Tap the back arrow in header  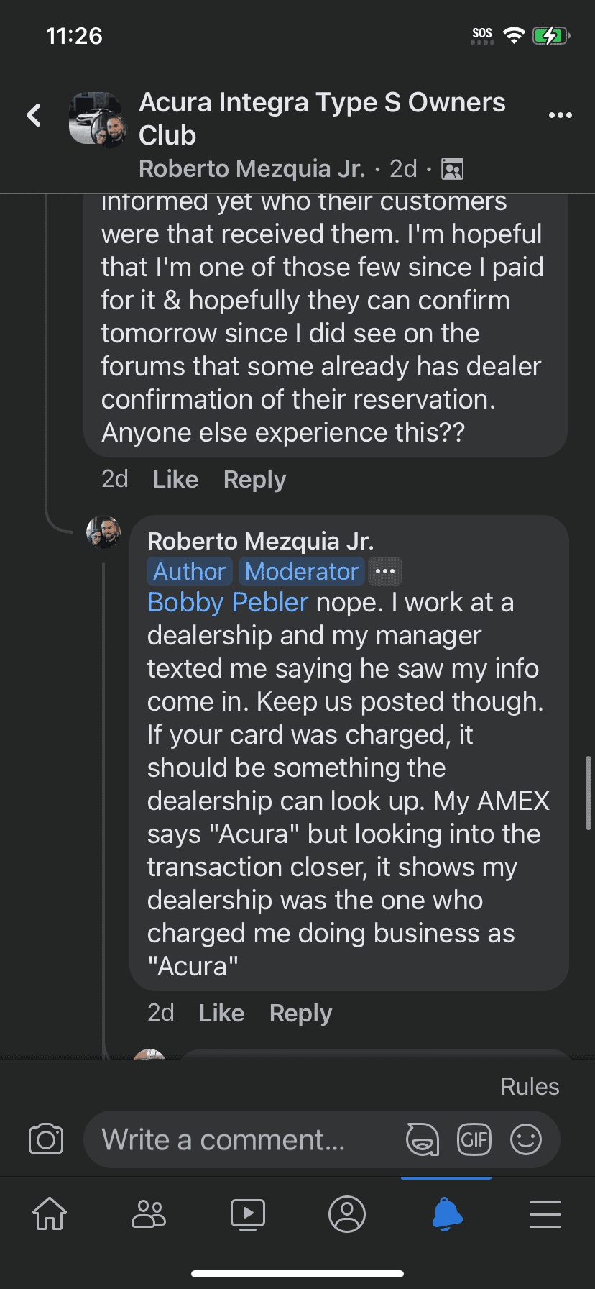pos(34,115)
